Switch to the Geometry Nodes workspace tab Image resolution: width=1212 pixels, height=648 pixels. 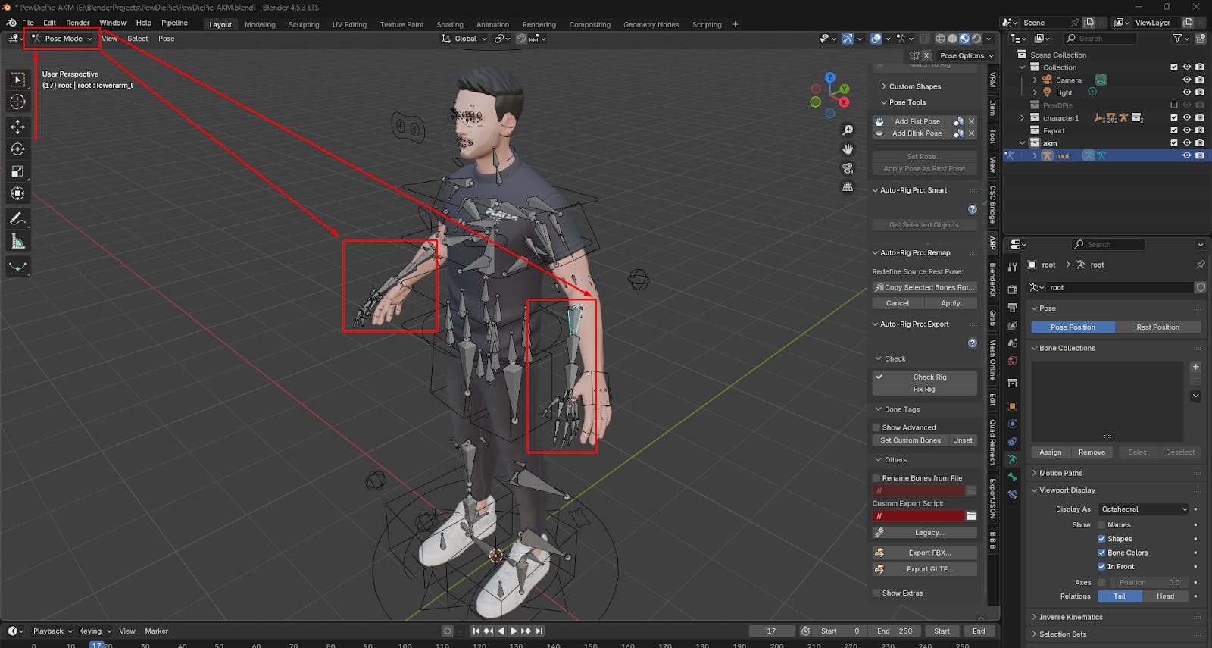(x=651, y=24)
